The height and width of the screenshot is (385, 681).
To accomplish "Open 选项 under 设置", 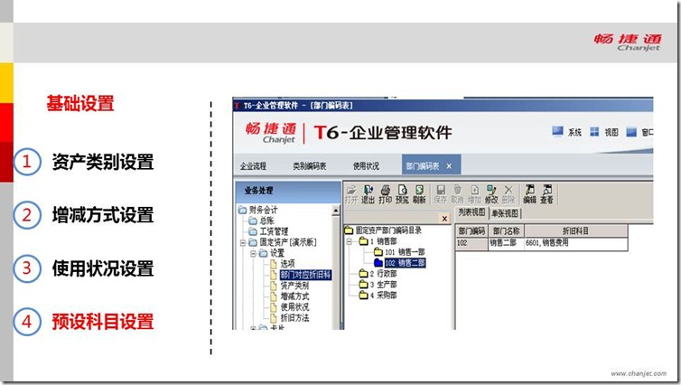I will coord(287,264).
